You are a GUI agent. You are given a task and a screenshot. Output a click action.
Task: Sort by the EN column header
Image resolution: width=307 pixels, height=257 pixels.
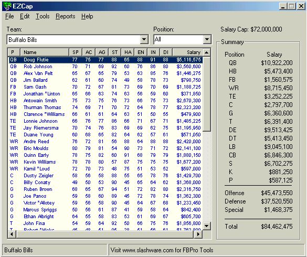(141, 52)
